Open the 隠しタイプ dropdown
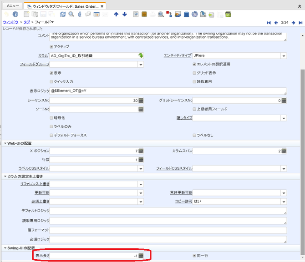305x262 pixels. [284, 118]
